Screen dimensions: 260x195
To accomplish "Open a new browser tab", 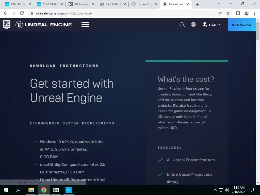I will click(x=197, y=5).
